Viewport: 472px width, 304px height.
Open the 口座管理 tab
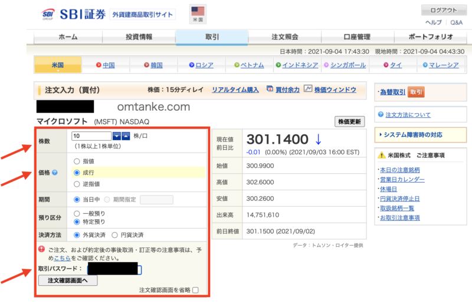pyautogui.click(x=358, y=37)
